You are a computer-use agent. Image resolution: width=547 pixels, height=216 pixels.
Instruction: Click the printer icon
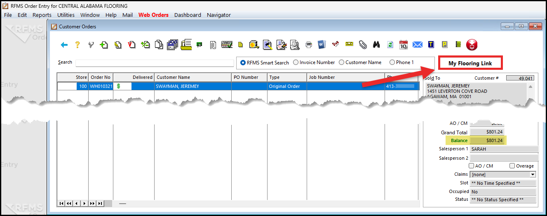point(308,45)
